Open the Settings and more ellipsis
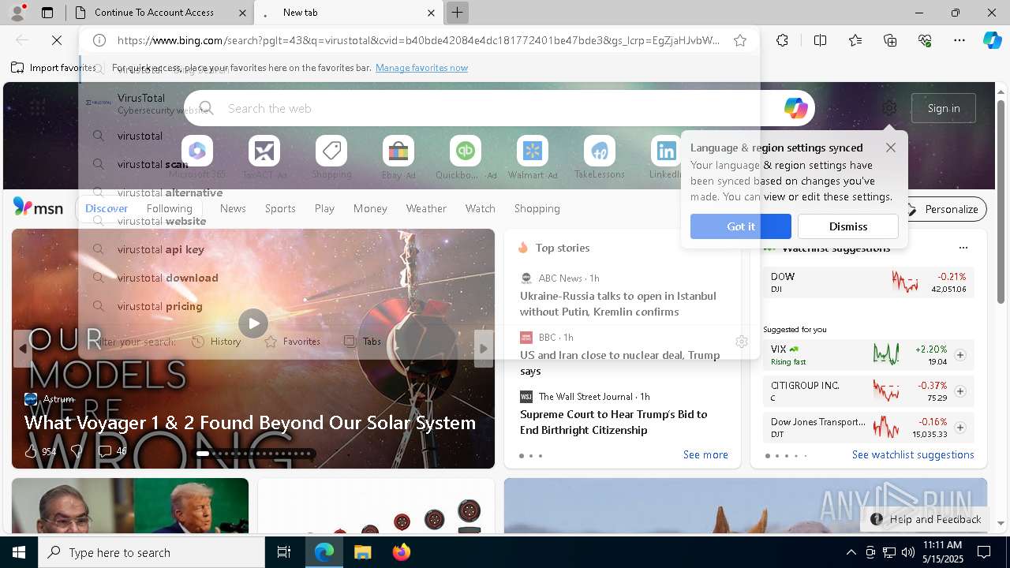This screenshot has height=568, width=1010. click(959, 40)
